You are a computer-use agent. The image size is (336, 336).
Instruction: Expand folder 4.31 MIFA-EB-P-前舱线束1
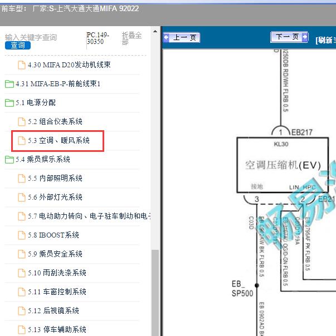pyautogui.click(x=58, y=84)
